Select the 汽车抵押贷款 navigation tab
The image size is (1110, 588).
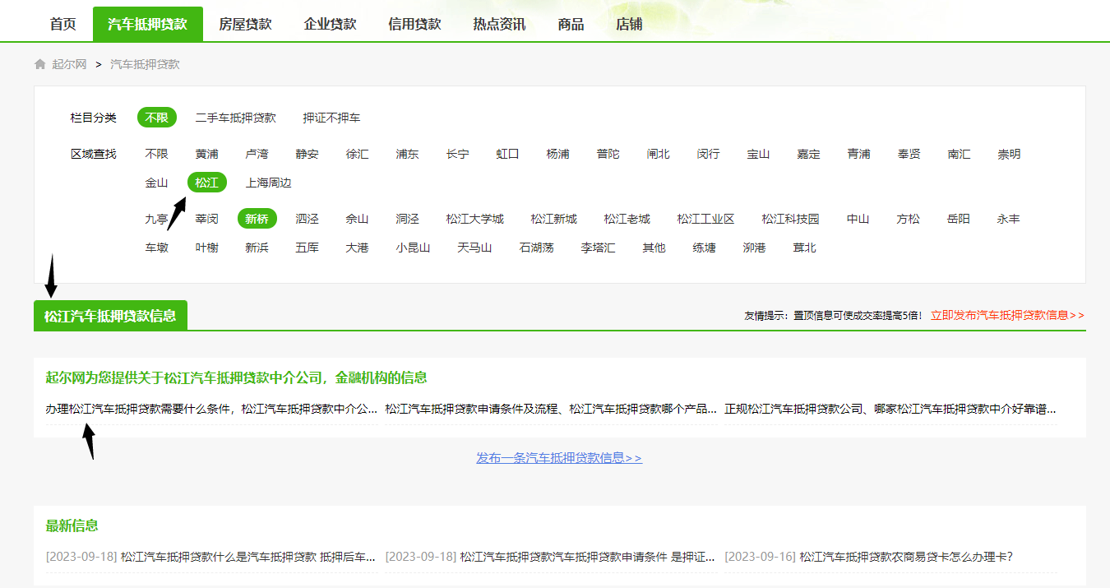pyautogui.click(x=148, y=25)
